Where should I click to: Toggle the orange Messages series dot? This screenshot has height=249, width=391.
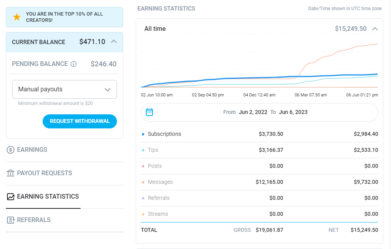pyautogui.click(x=143, y=182)
